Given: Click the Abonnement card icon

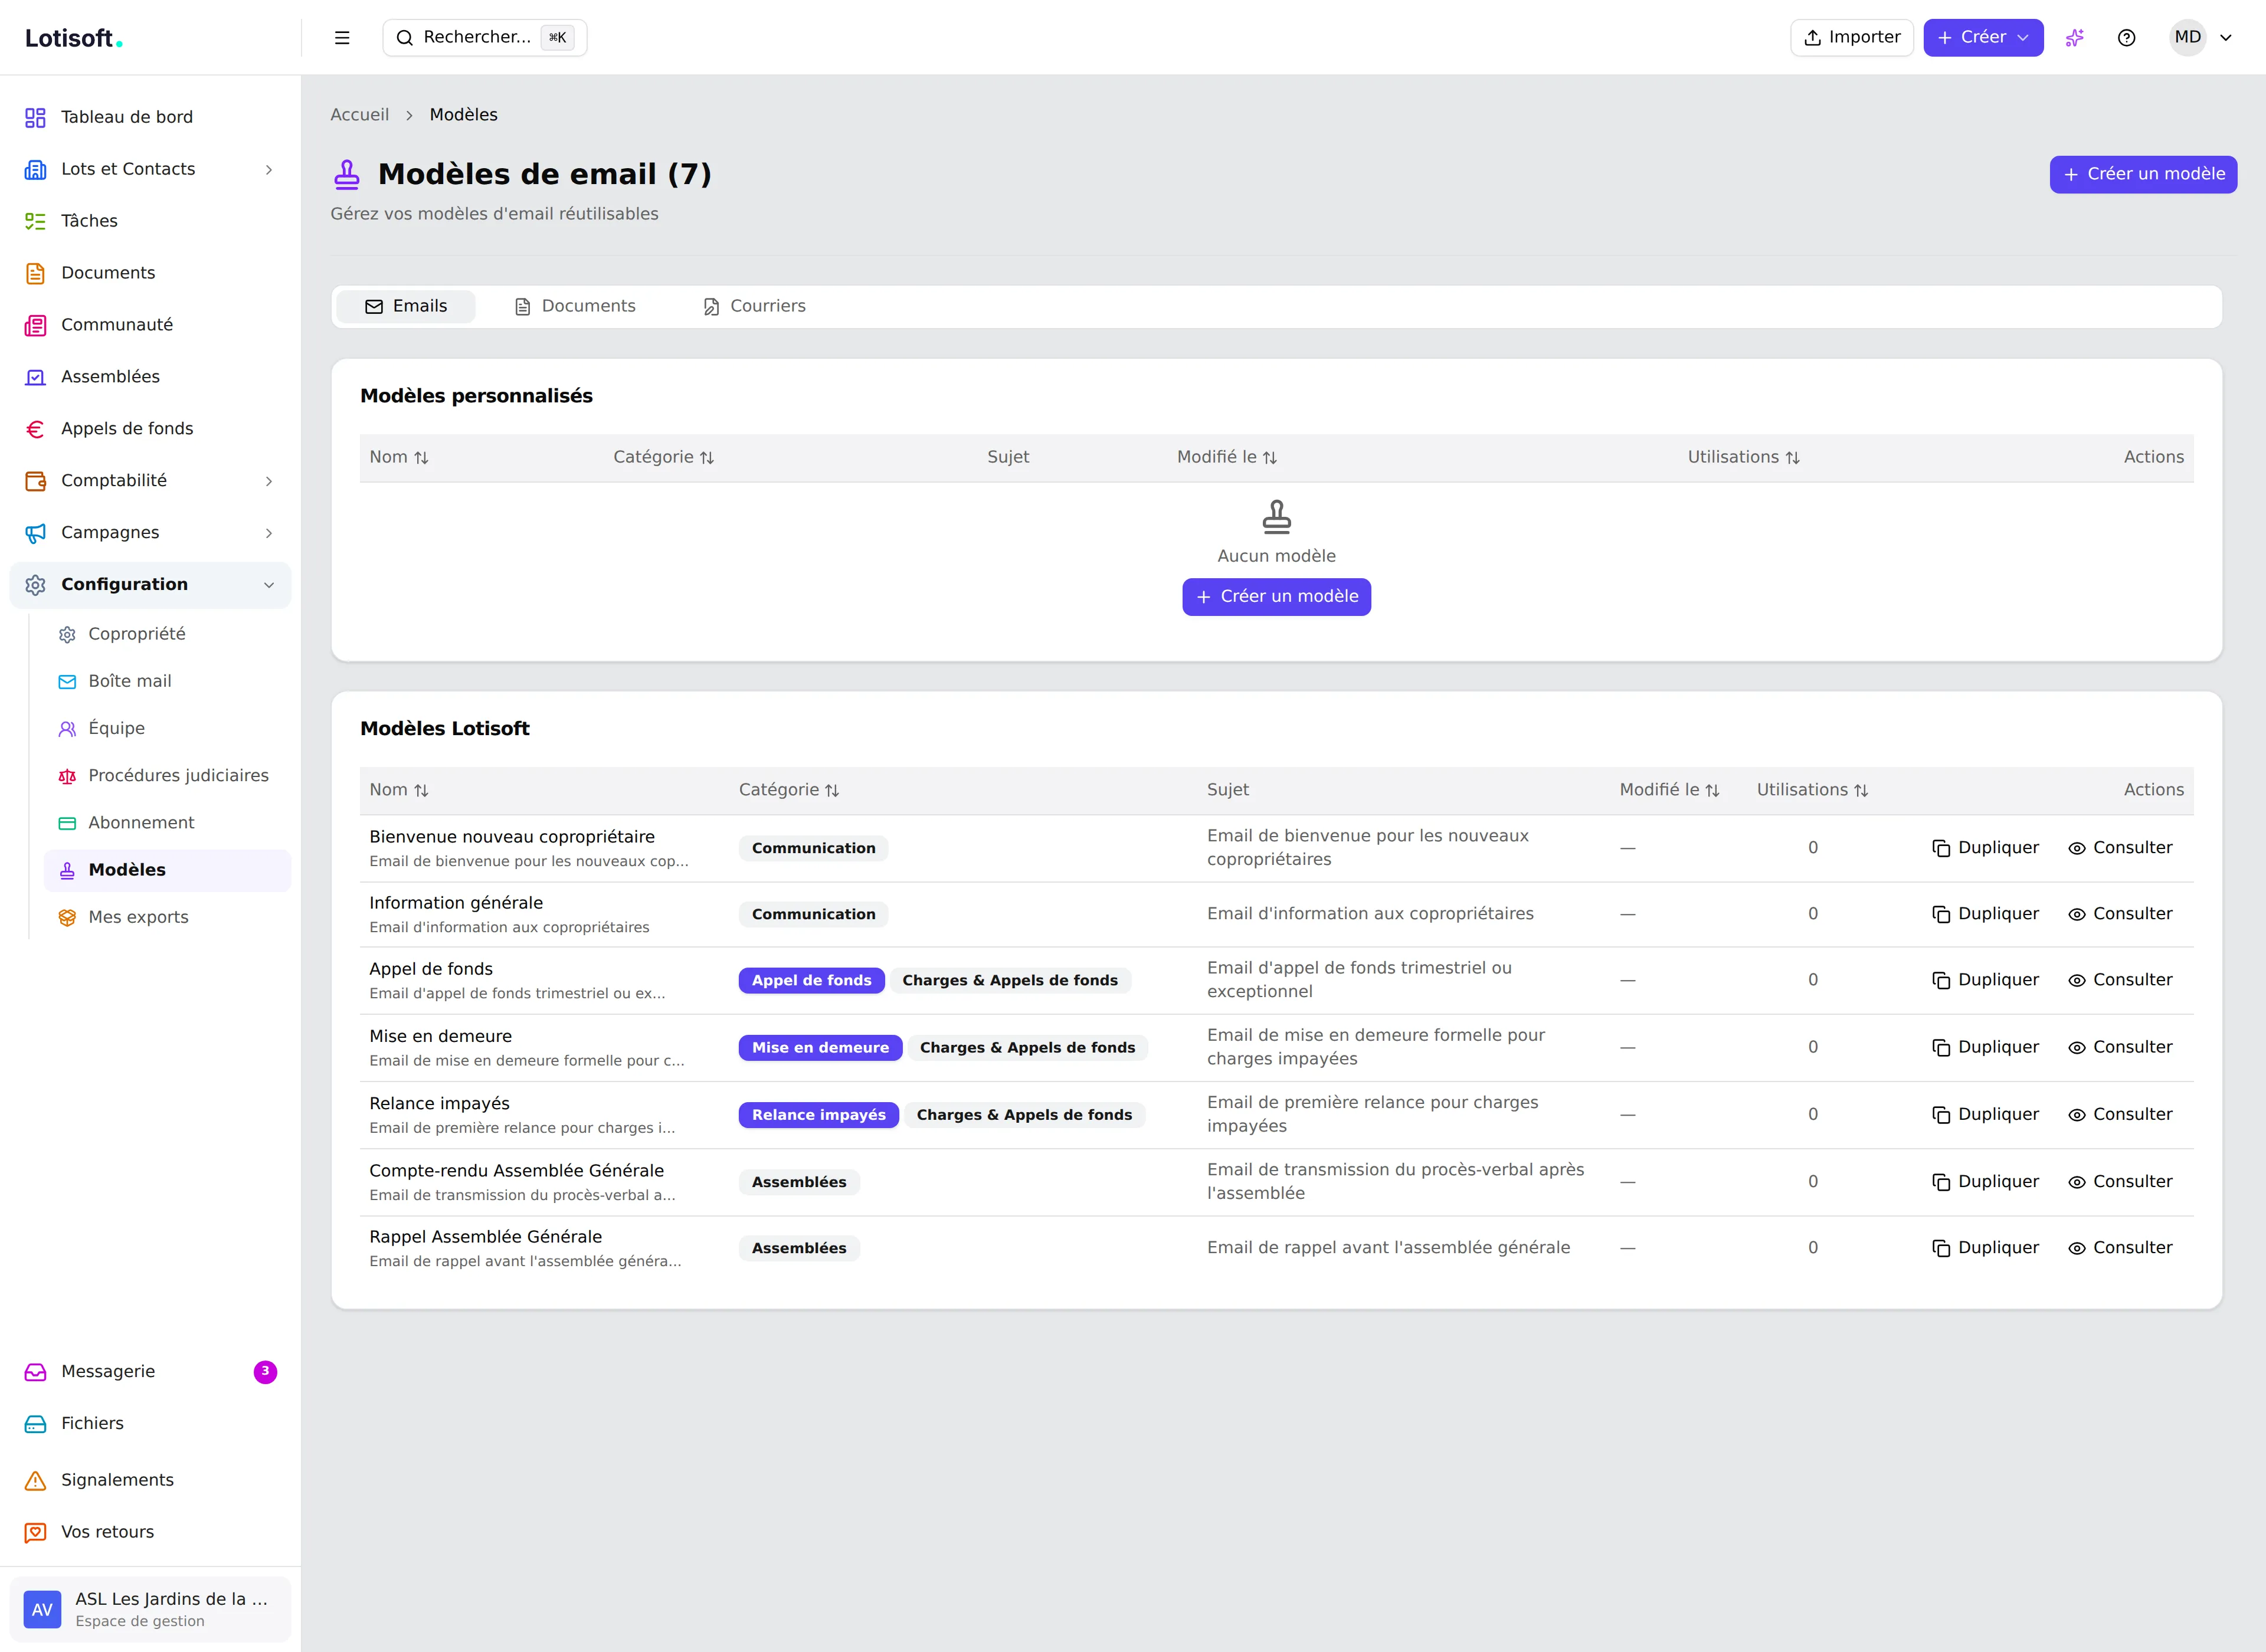Looking at the screenshot, I should 67,823.
